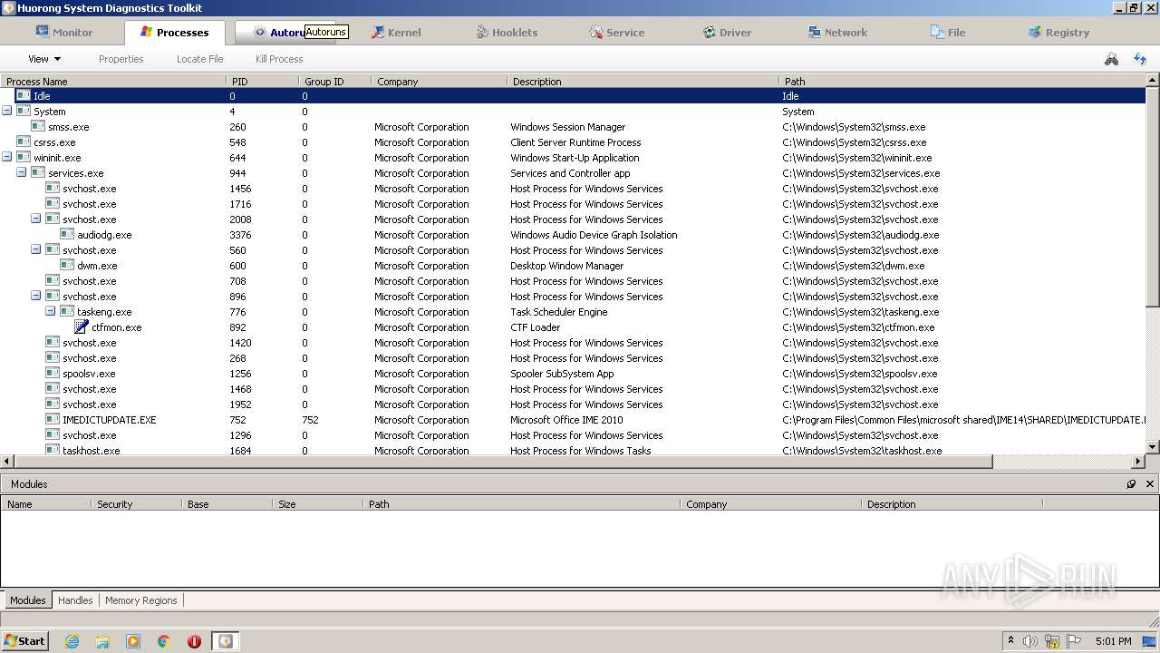Viewport: 1160px width, 653px height.
Task: Show hidden tray icons
Action: pyautogui.click(x=1010, y=641)
